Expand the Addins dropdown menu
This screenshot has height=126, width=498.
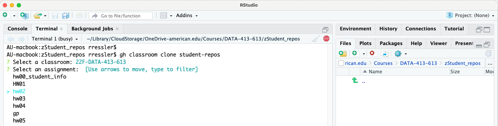pos(187,15)
